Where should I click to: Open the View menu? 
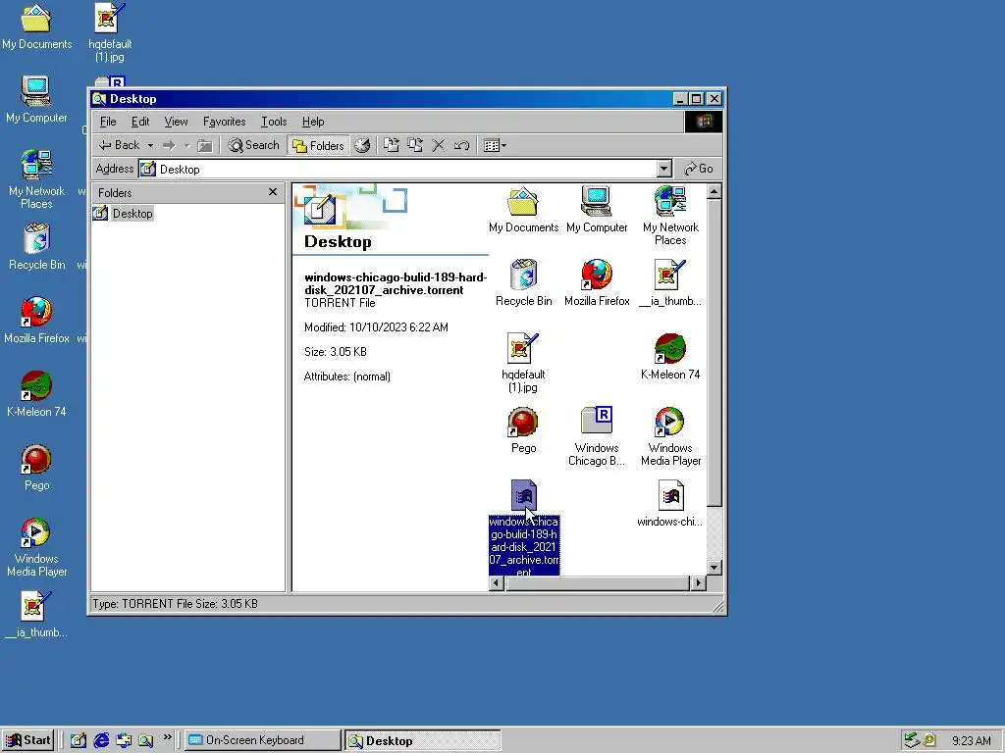click(x=176, y=122)
